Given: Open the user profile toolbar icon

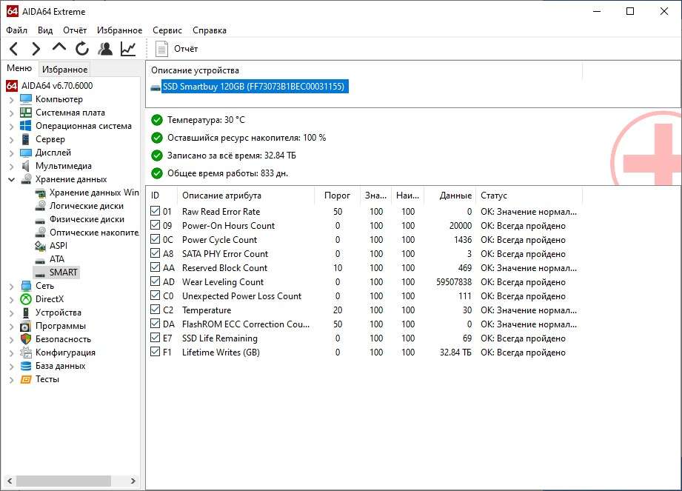Looking at the screenshot, I should point(105,49).
